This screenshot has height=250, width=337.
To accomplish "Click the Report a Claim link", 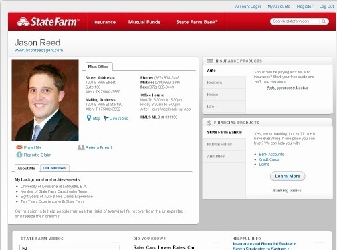I will 37,155.
